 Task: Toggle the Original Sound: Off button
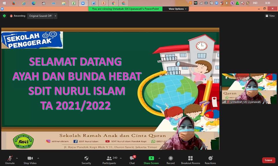click(40, 16)
